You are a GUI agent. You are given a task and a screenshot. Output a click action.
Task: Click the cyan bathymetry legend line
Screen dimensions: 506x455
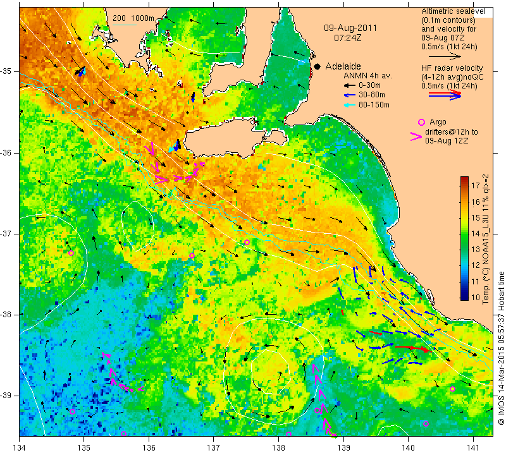[x=125, y=25]
